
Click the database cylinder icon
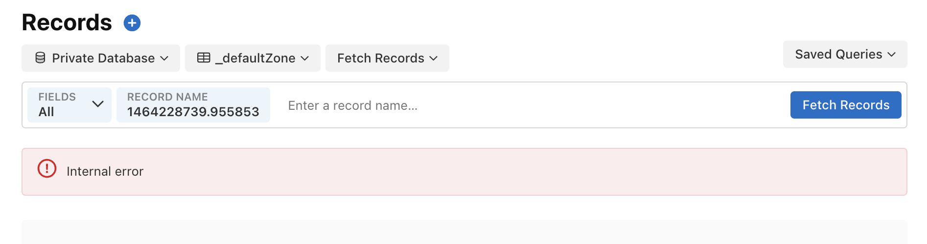point(40,58)
